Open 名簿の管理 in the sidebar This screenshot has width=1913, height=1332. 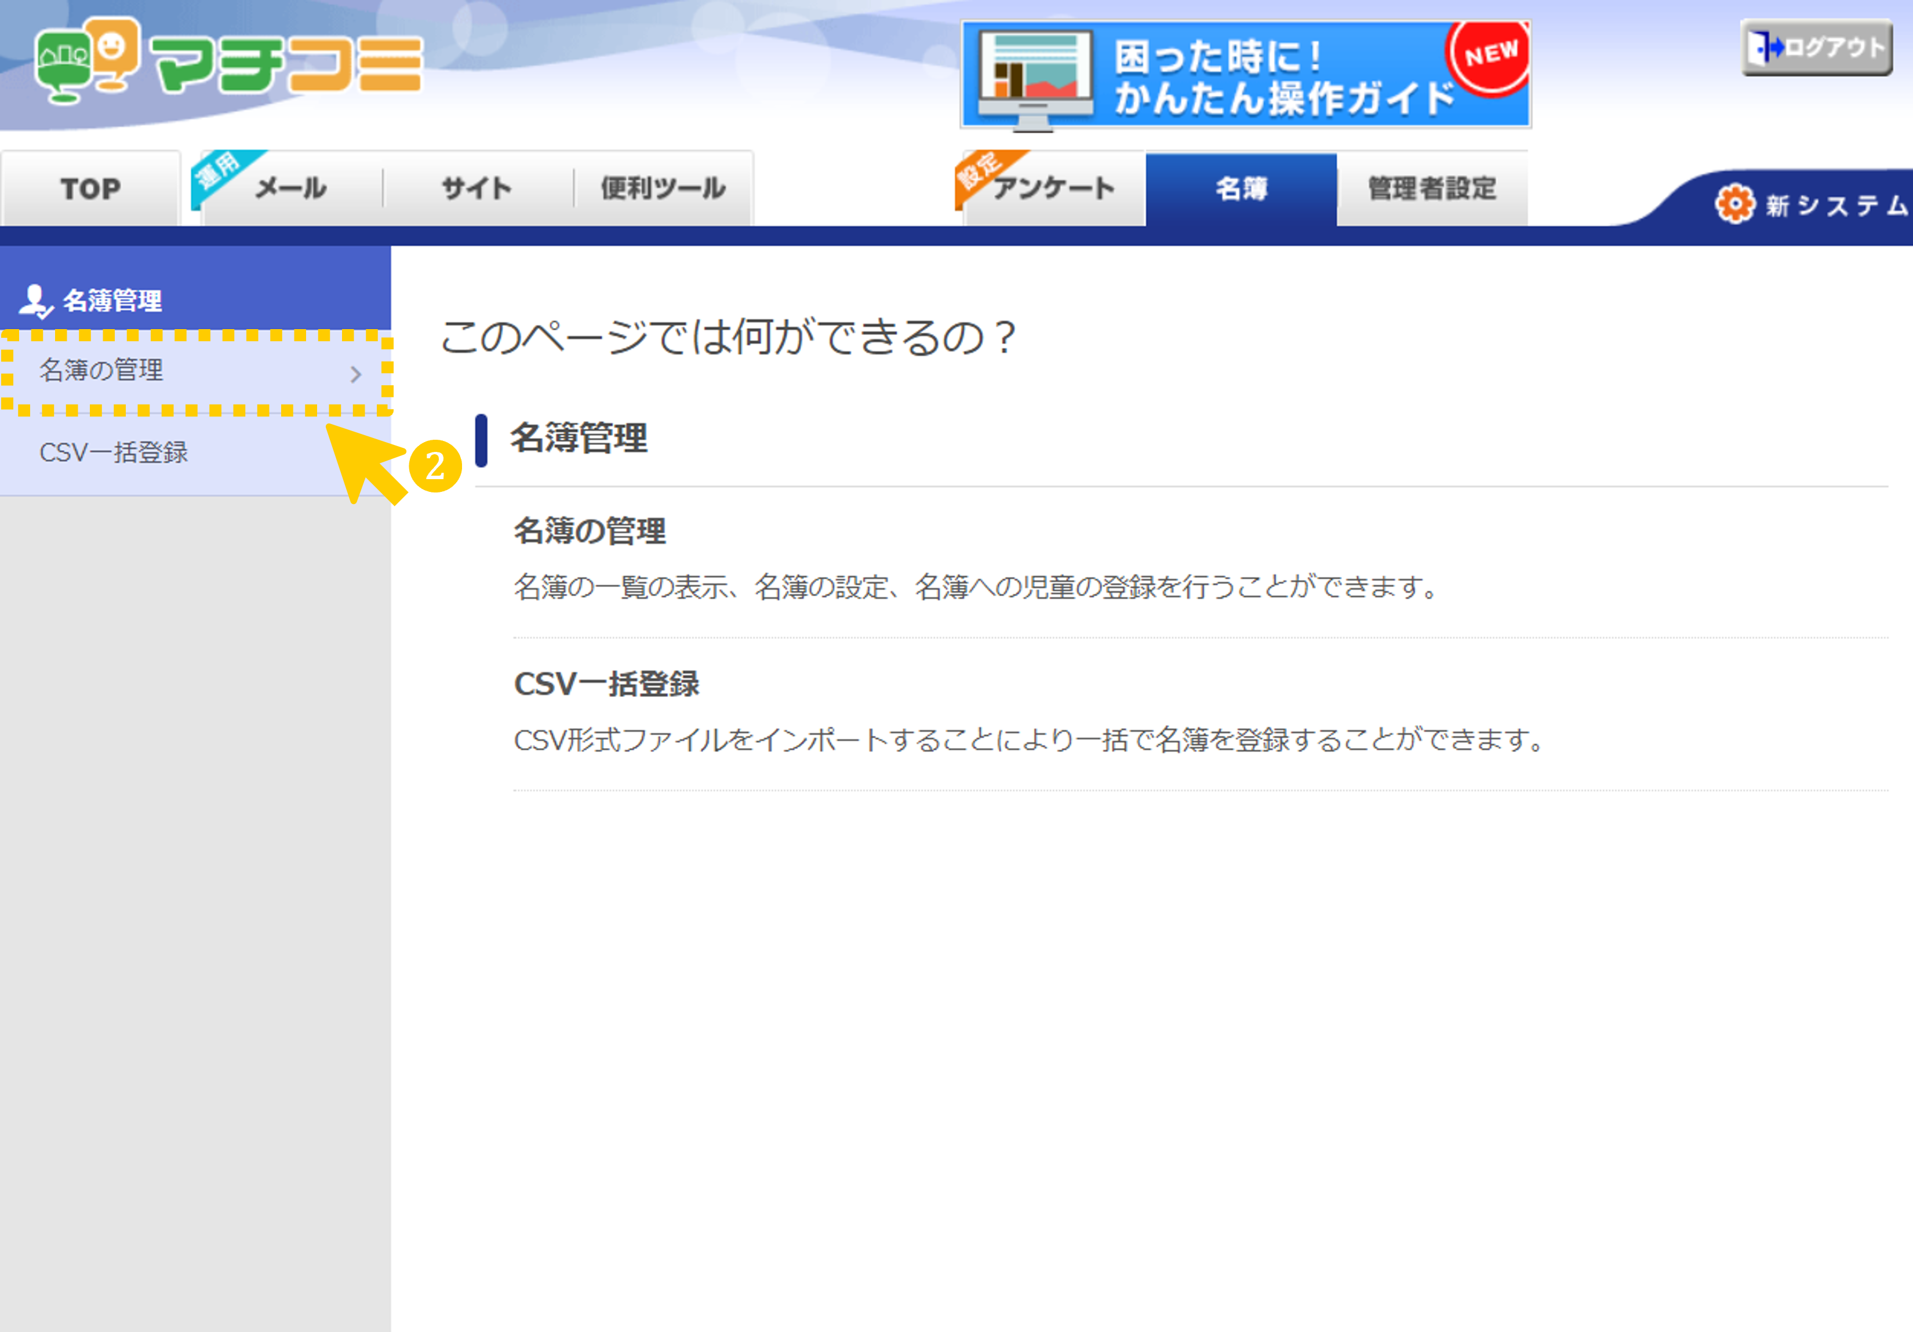(195, 371)
